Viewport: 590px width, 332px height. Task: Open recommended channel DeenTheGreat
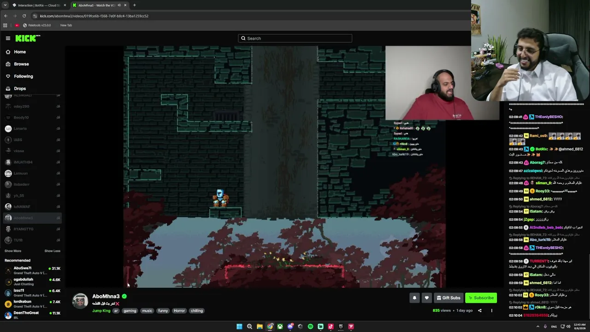pyautogui.click(x=32, y=315)
